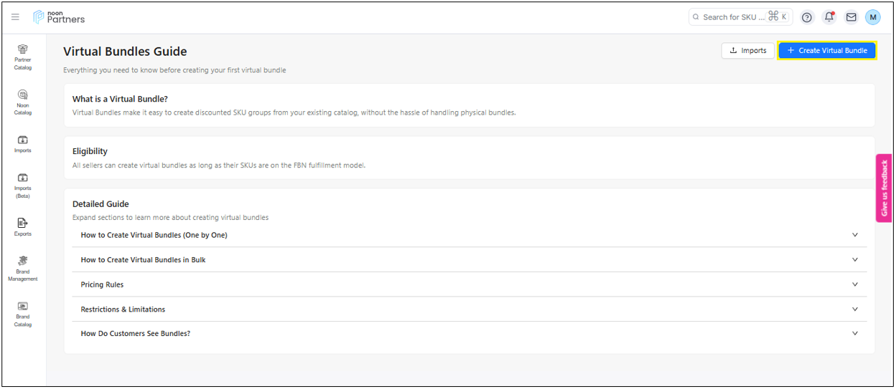The width and height of the screenshot is (896, 389).
Task: Open Imports in the left sidebar
Action: tap(23, 144)
